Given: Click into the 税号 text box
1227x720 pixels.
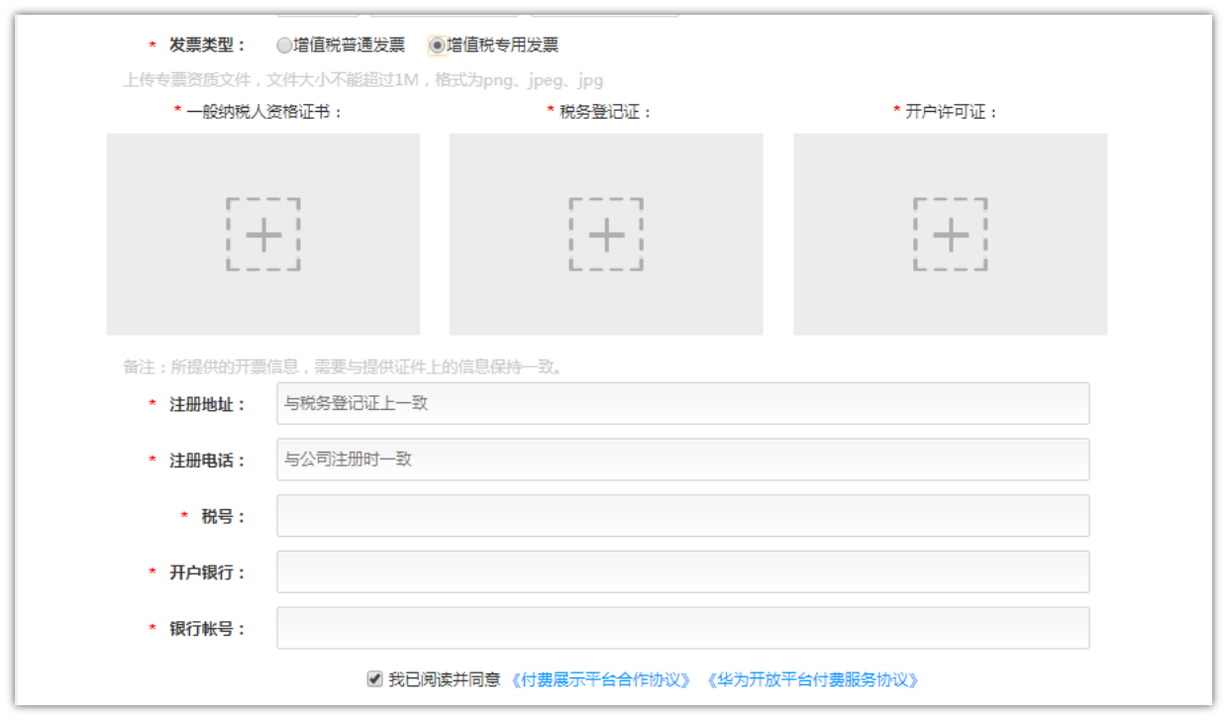Looking at the screenshot, I should point(682,516).
